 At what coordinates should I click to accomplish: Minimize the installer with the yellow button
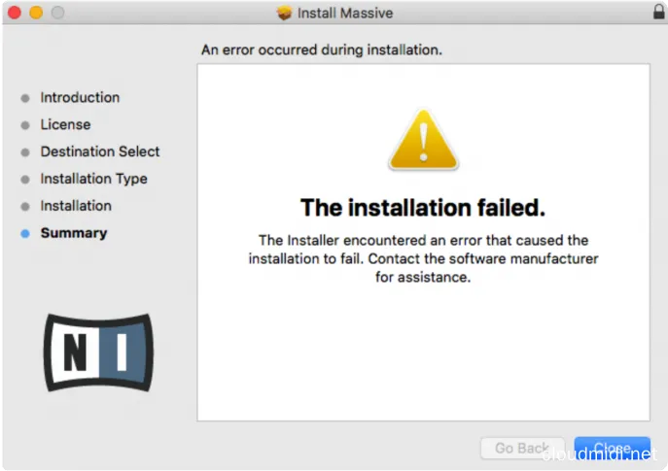click(36, 13)
